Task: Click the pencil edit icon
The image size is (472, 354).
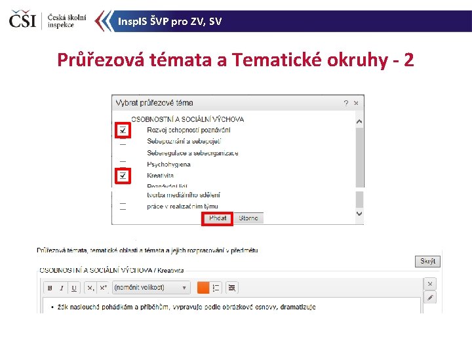Action: (x=430, y=298)
